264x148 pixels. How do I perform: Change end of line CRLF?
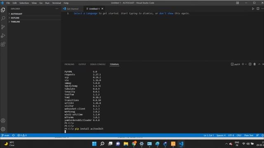[239, 135]
